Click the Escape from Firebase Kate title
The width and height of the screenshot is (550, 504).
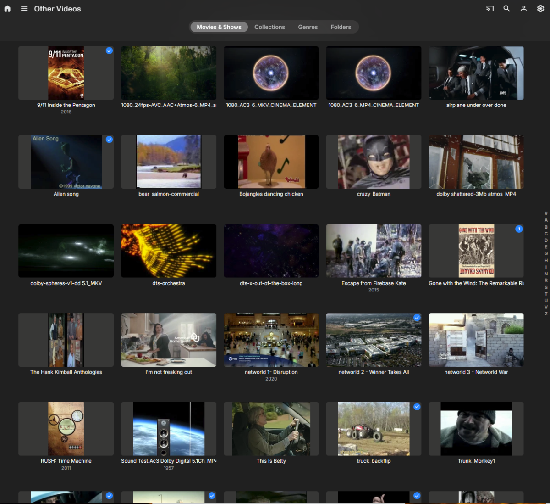pos(374,283)
